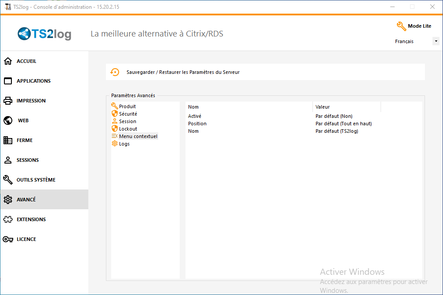Open the IMPRESSION section
Image resolution: width=443 pixels, height=295 pixels.
(44, 101)
